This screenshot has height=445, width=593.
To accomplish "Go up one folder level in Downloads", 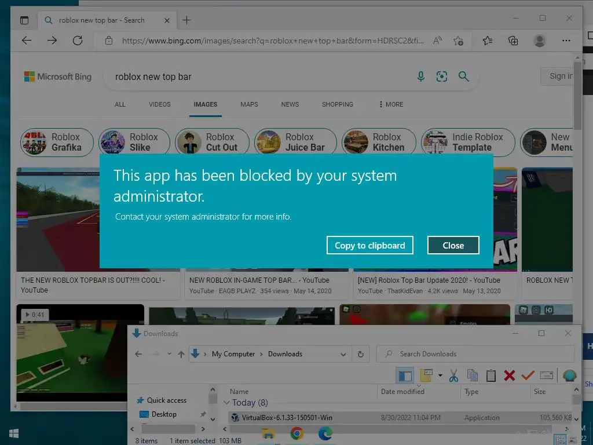I will pyautogui.click(x=181, y=354).
